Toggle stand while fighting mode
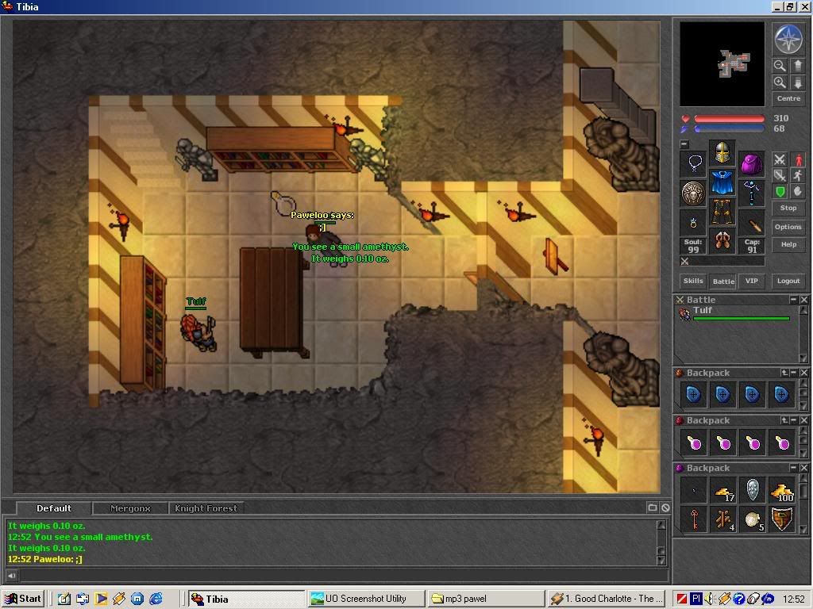This screenshot has height=609, width=813. [797, 160]
